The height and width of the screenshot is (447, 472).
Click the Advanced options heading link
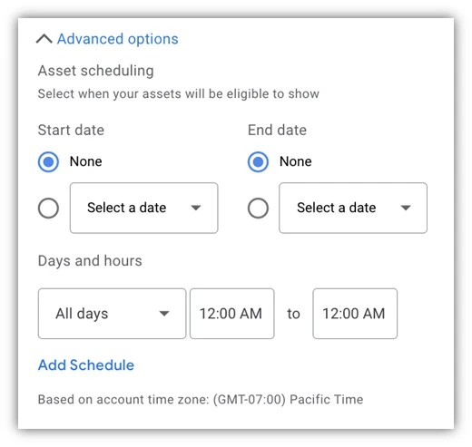(x=118, y=39)
